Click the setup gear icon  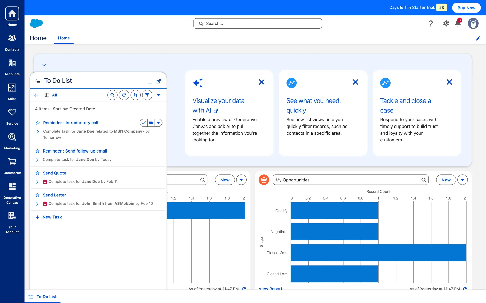[446, 23]
